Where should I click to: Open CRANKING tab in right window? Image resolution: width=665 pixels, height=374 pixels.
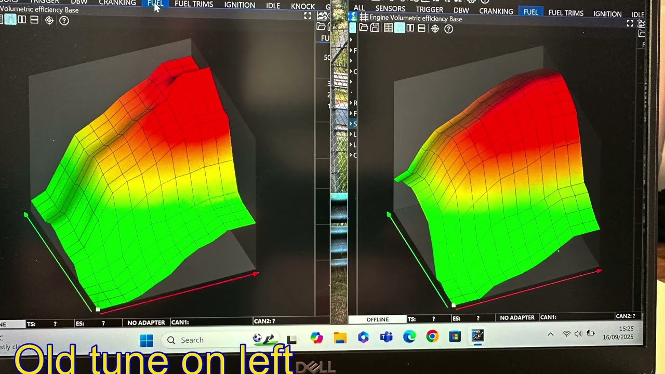pos(496,11)
